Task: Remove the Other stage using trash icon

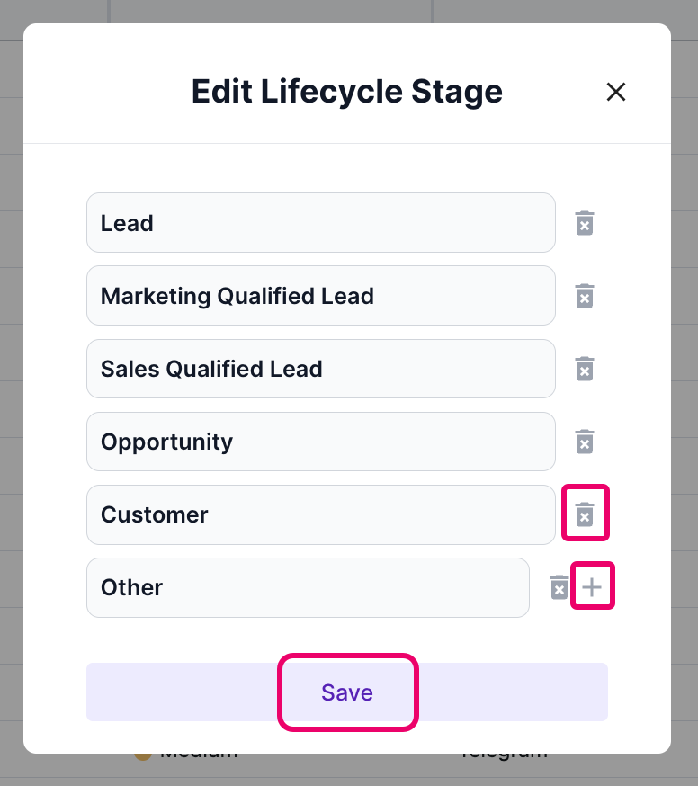Action: point(559,587)
